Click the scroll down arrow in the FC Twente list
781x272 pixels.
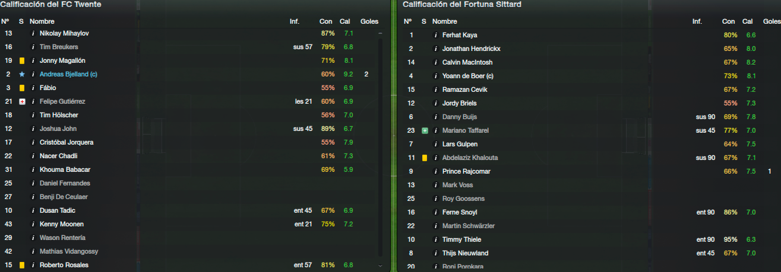380,265
